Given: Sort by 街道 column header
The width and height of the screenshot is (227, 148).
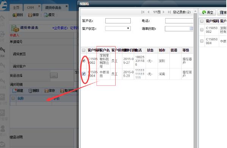Looking at the screenshot, I should tap(174, 50).
